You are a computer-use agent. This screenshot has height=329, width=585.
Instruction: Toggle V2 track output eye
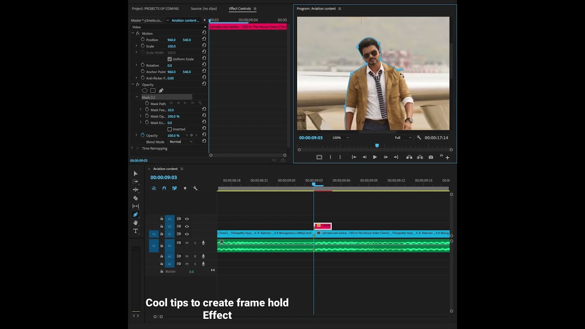click(x=187, y=226)
